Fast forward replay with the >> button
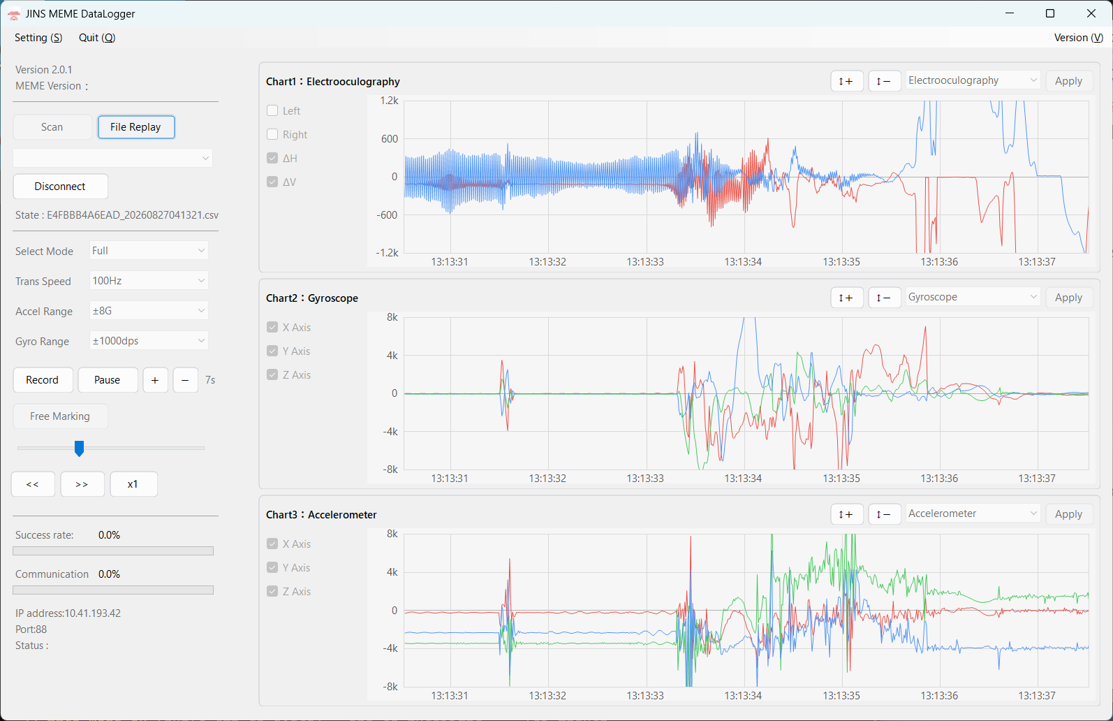1113x721 pixels. coord(82,484)
